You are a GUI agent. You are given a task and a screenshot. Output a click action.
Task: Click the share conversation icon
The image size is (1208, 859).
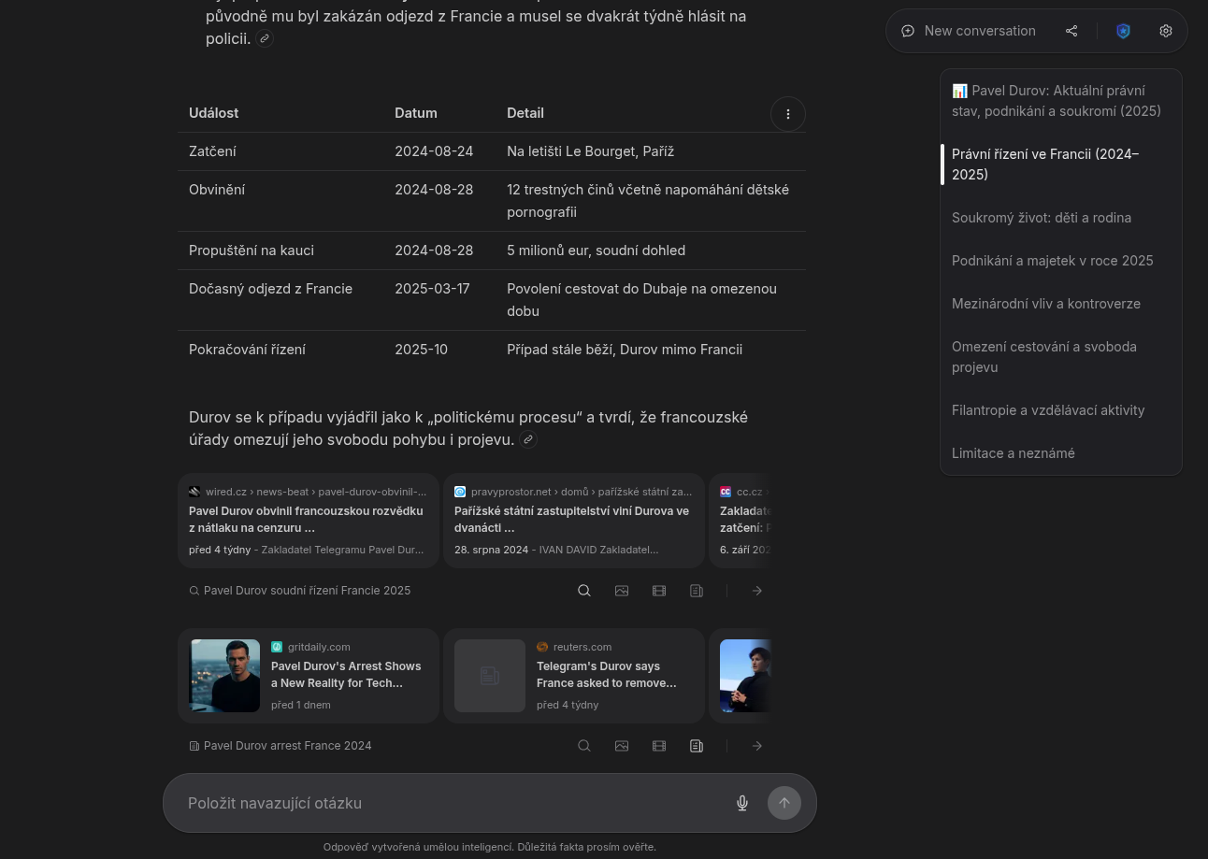tap(1071, 31)
